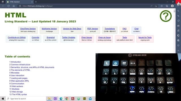Image resolution: width=181 pixels, height=101 pixels.
Task: Open sidebar Tools briefcase icon
Action: pyautogui.click(x=178, y=26)
